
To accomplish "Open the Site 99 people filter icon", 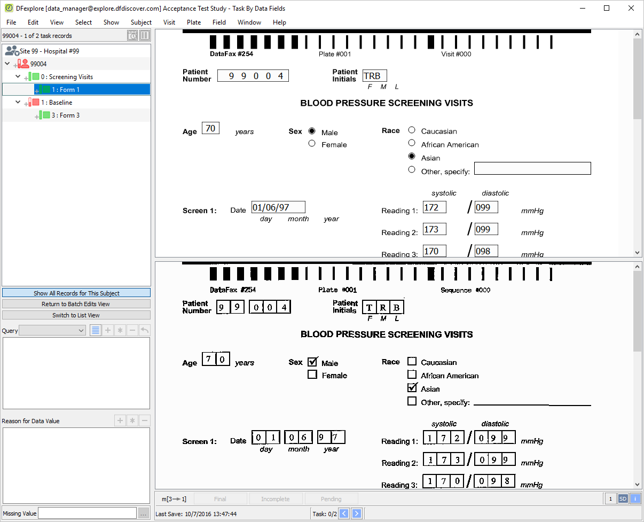I will click(12, 51).
